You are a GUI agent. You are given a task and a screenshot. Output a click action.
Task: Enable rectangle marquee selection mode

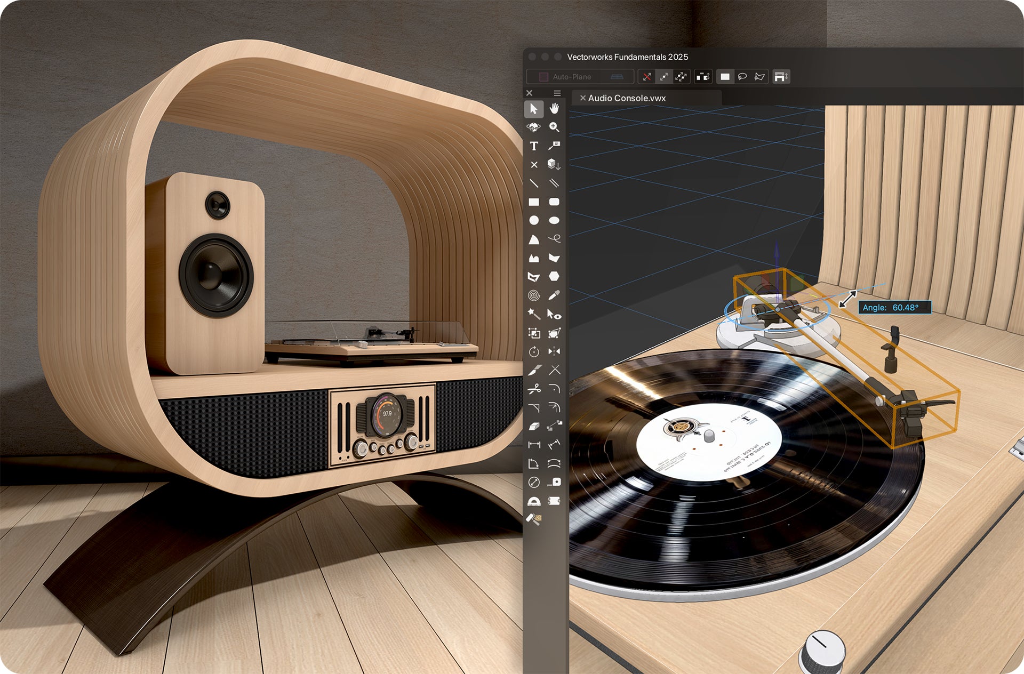pyautogui.click(x=724, y=77)
